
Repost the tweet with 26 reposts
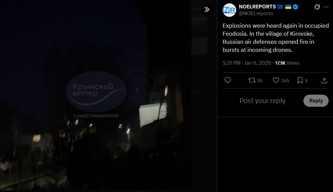click(x=255, y=81)
